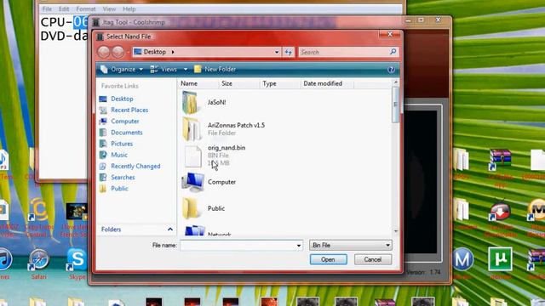The height and width of the screenshot is (306, 545).
Task: Click the Recently Changed icon in sidebar
Action: click(103, 167)
